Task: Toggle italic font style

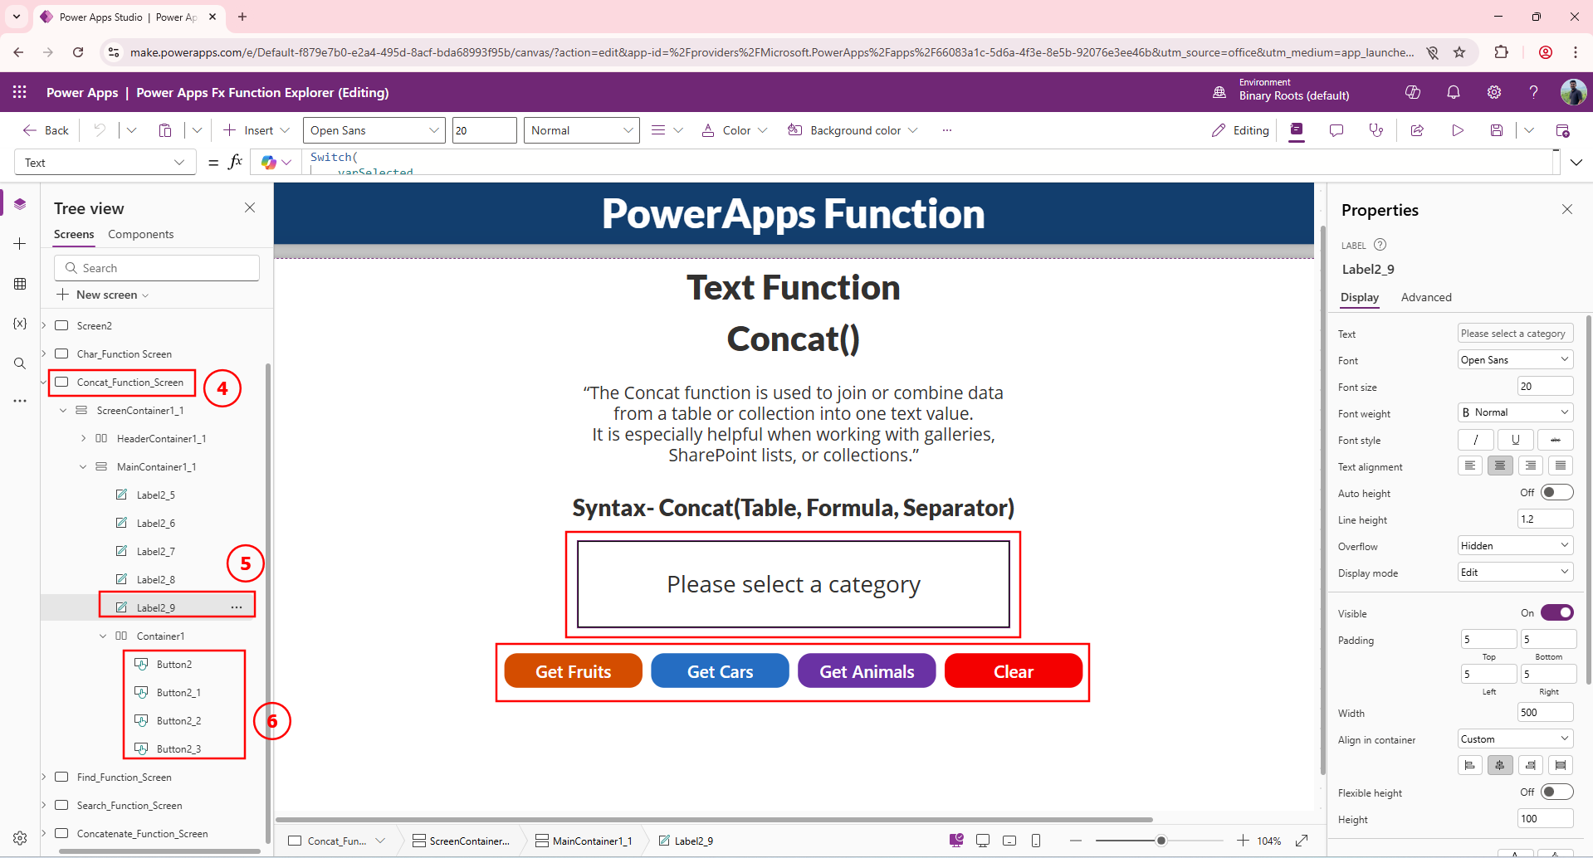Action: (x=1476, y=440)
